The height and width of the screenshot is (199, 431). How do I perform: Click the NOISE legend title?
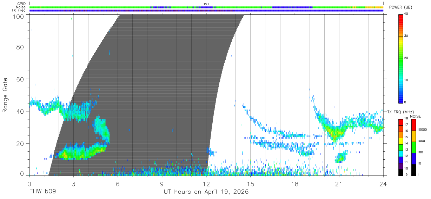[416, 116]
